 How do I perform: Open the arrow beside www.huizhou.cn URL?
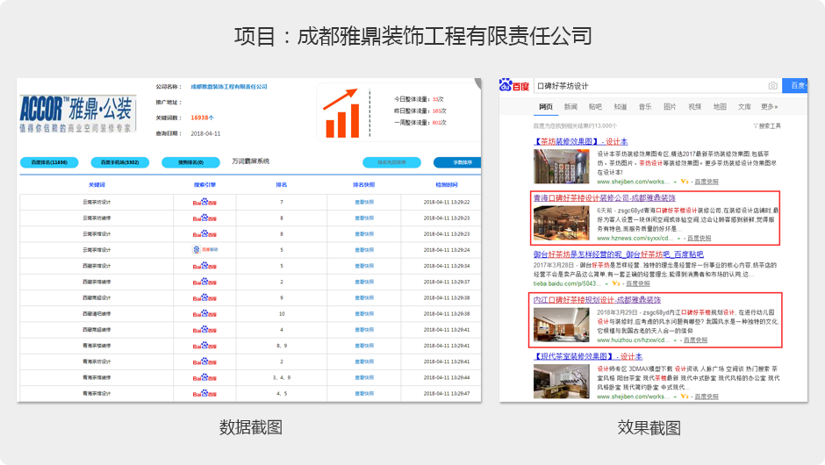tap(675, 340)
